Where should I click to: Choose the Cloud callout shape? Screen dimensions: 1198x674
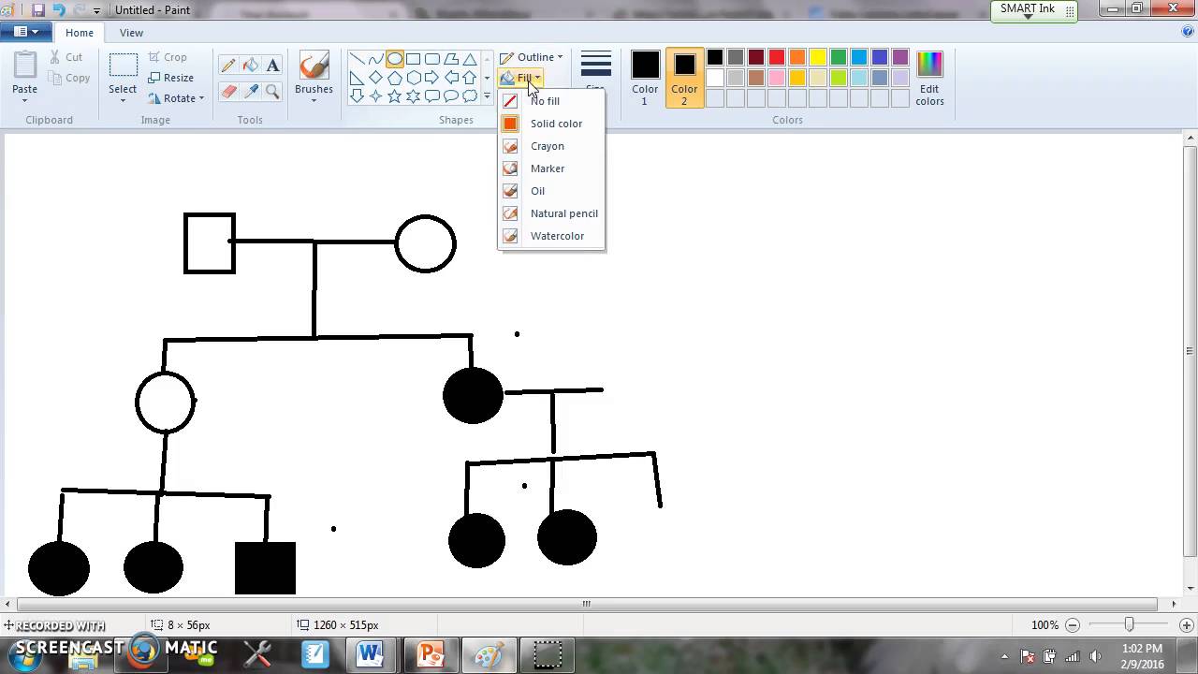coord(470,95)
